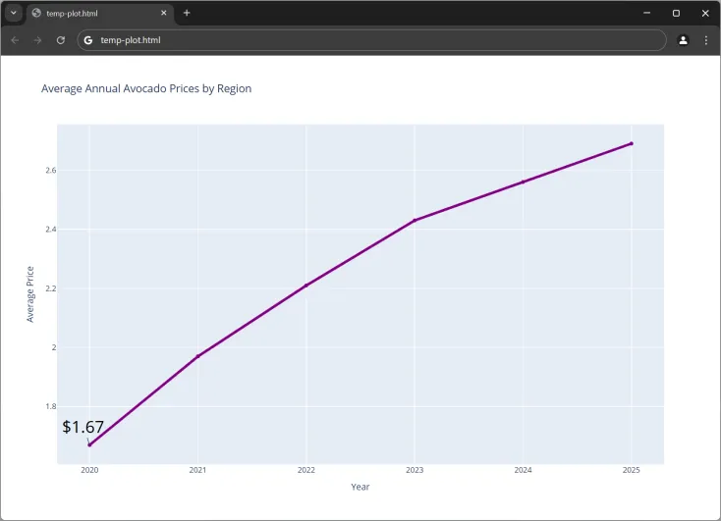
Task: Click the Average Price axis title
Action: click(29, 294)
